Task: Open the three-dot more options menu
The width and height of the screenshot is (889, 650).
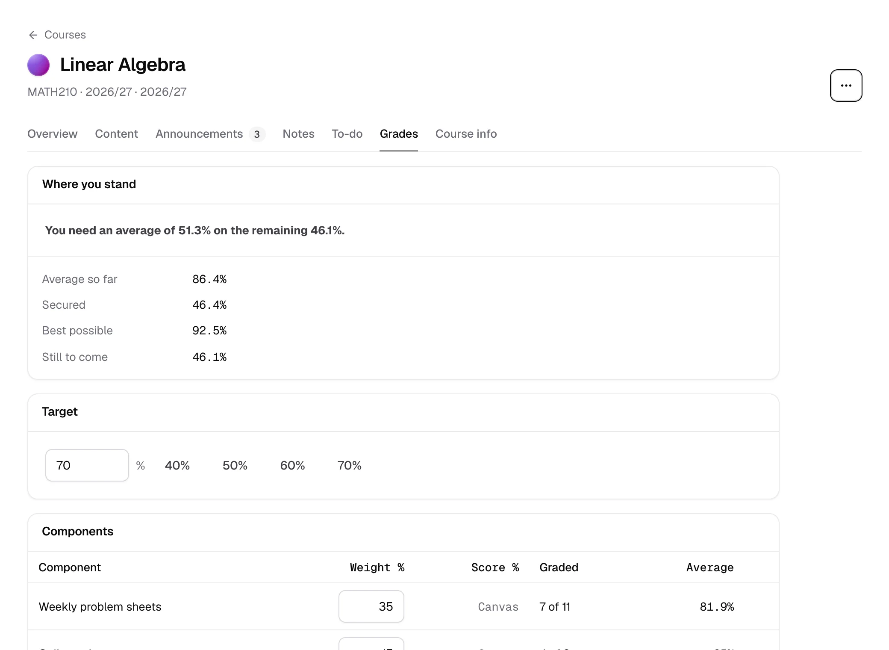Action: point(846,86)
